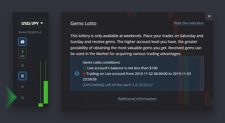
Task: Click the tall green candlestick on chart
Action: [x=46, y=92]
